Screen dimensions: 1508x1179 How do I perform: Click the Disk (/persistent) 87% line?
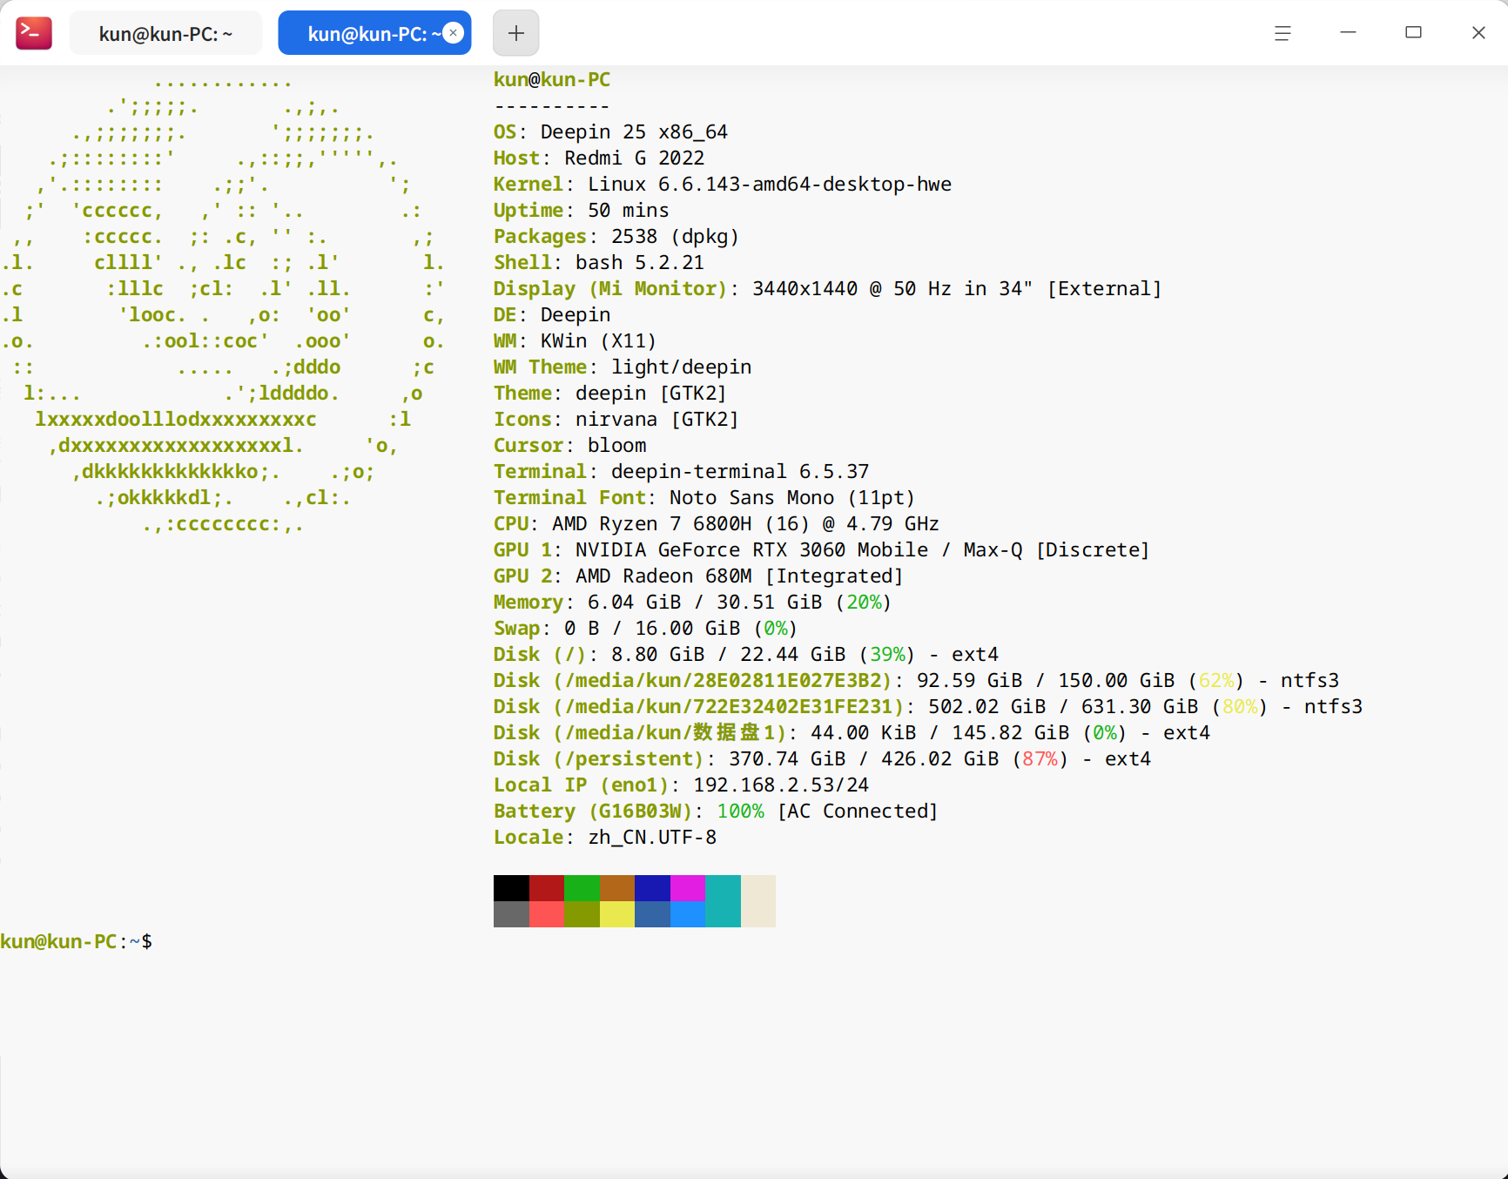(823, 758)
